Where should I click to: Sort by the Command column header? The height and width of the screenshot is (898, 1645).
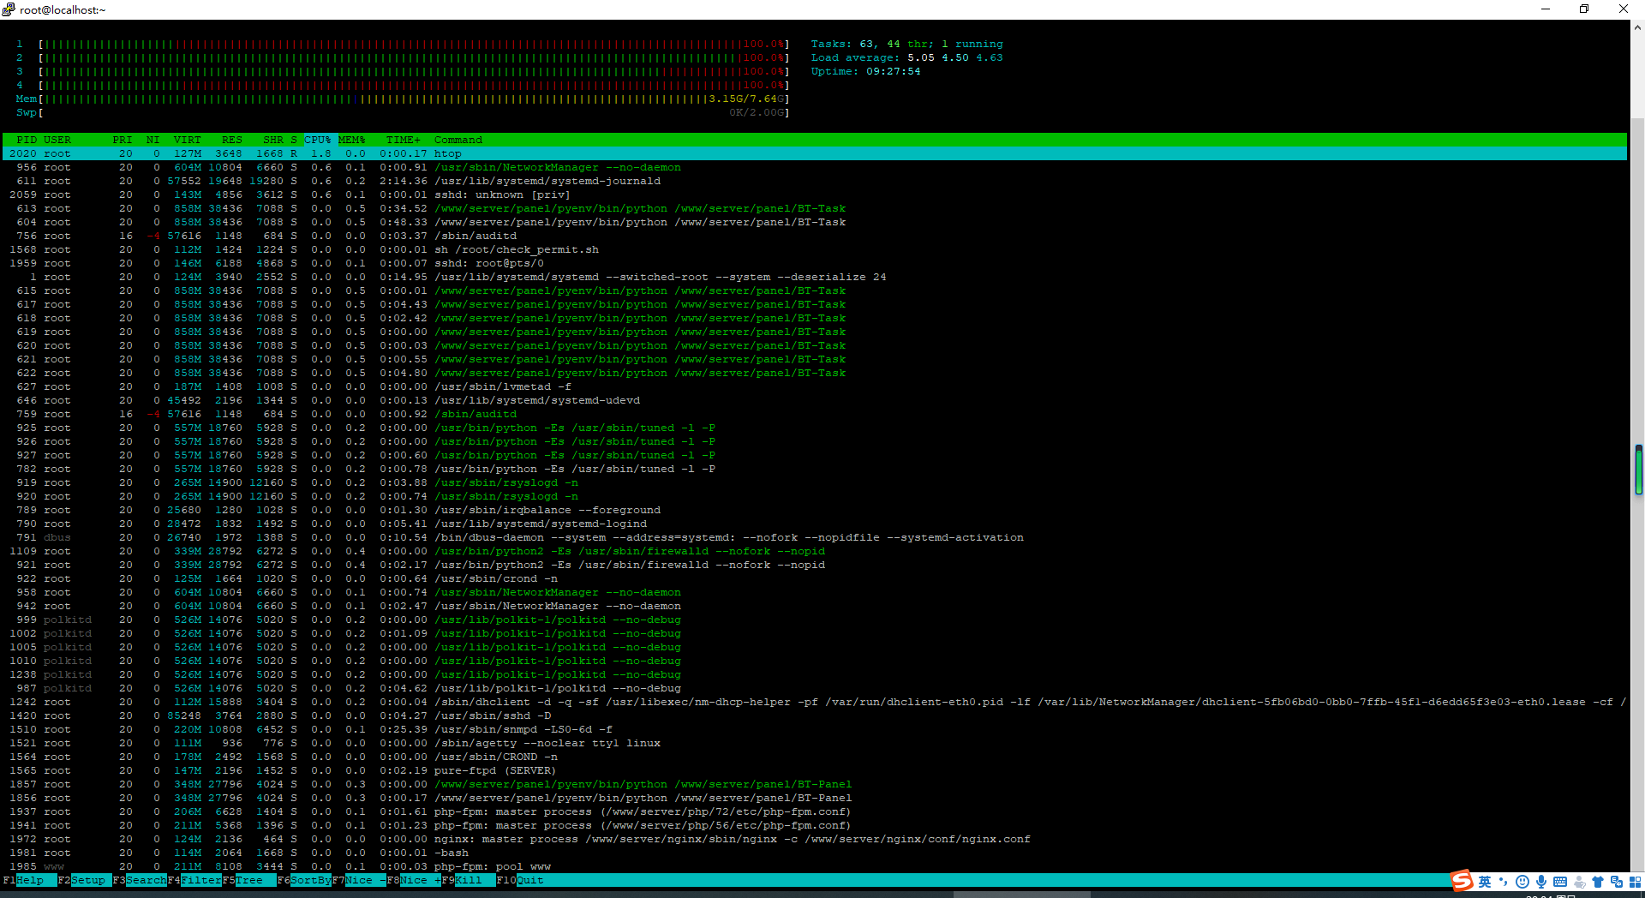pos(458,140)
